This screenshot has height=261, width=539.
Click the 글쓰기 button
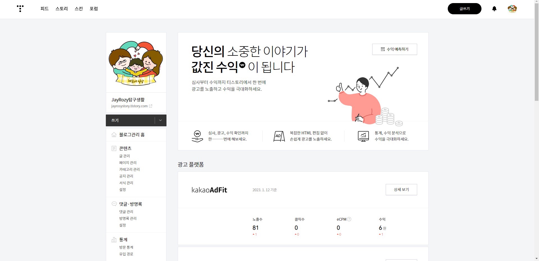464,9
